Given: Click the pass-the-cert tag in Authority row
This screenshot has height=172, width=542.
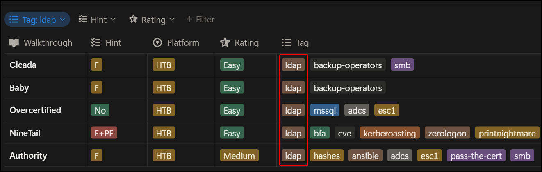Looking at the screenshot, I should (x=476, y=156).
